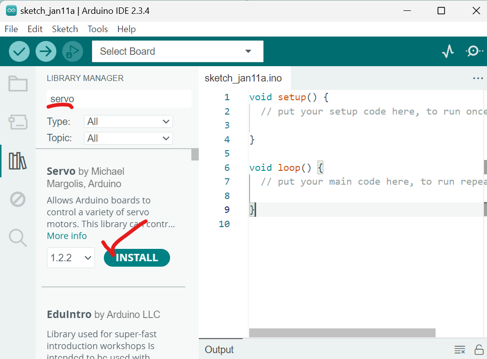Click the INSTALL button for Servo

click(x=136, y=258)
